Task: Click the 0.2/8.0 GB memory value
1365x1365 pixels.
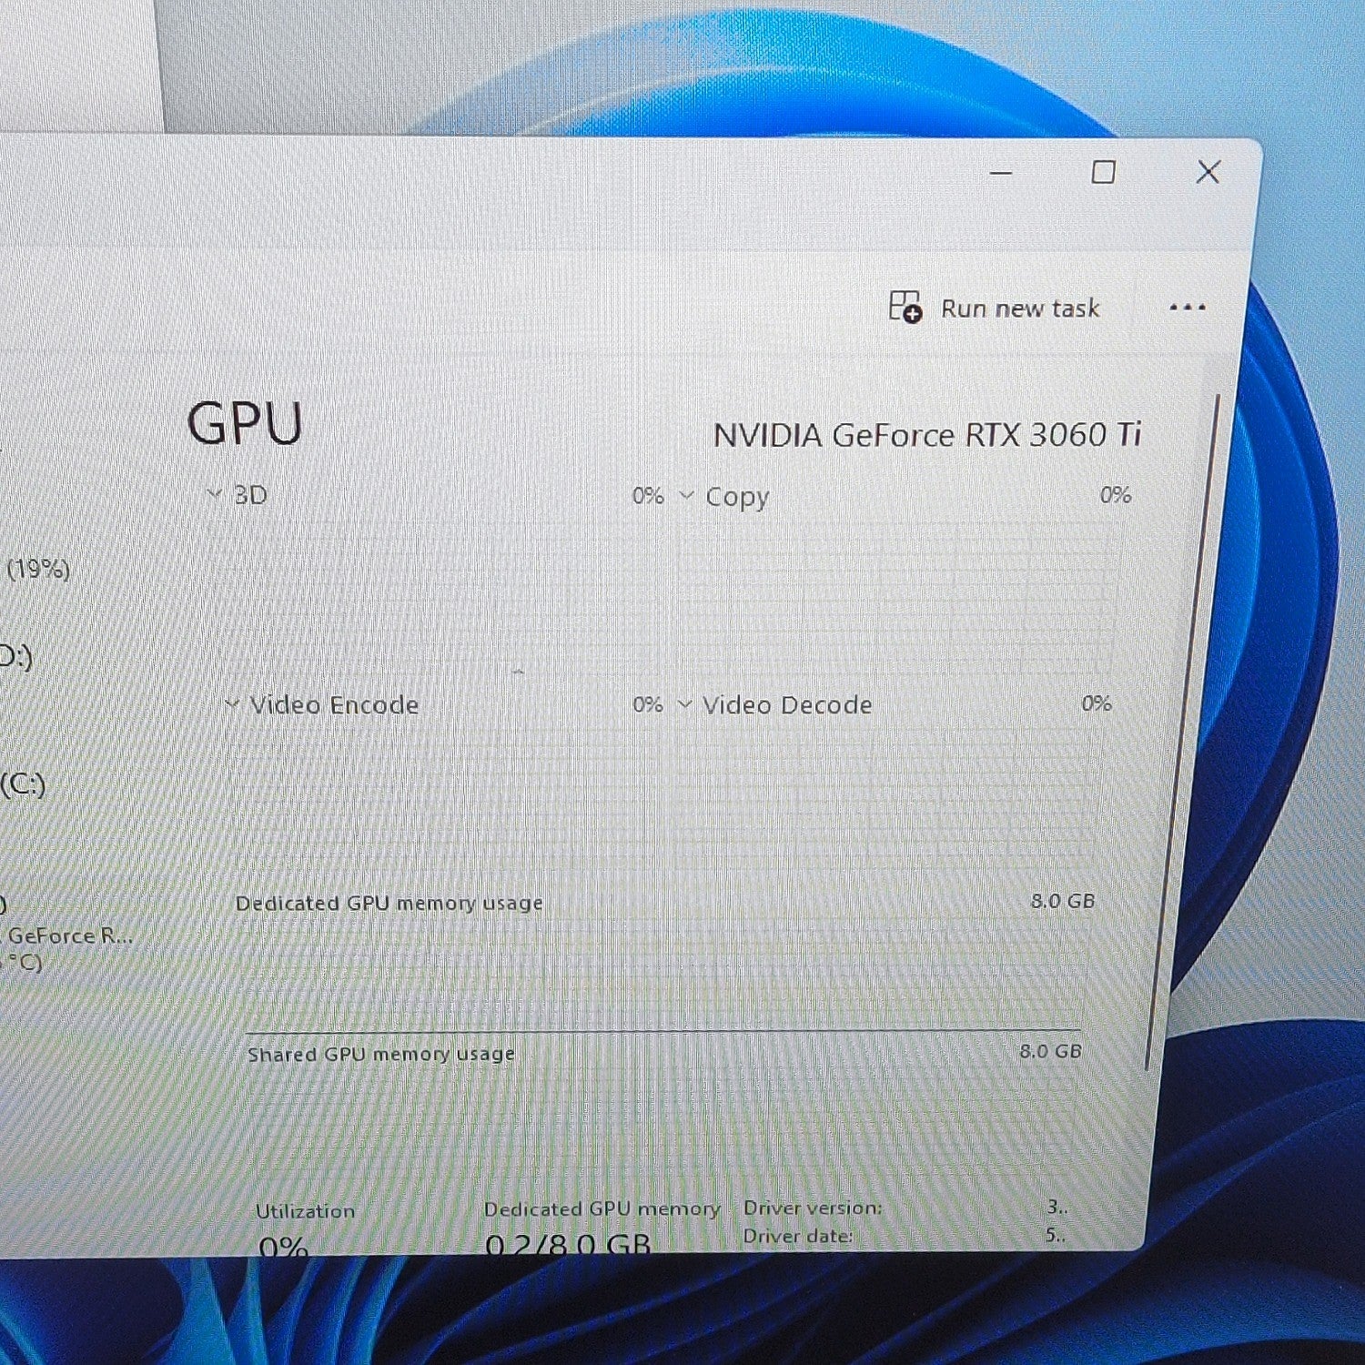Action: click(x=568, y=1244)
